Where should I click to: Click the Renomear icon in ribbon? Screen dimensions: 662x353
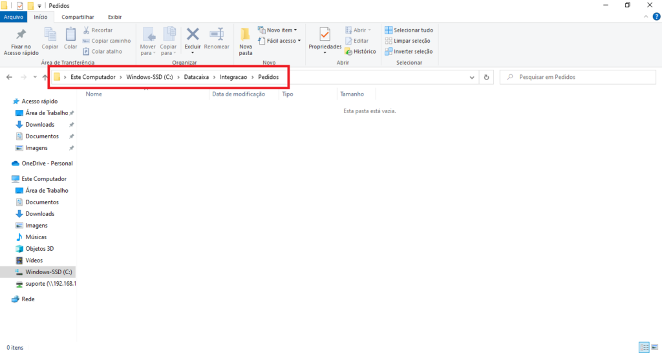coord(217,34)
